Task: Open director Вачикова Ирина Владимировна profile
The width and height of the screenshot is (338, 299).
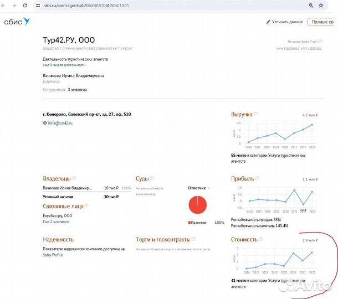Action: [x=73, y=76]
